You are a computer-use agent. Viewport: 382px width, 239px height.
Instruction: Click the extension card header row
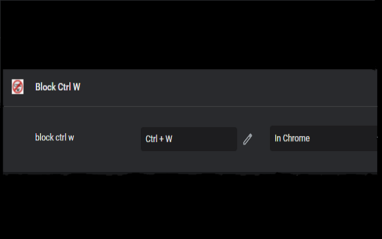(190, 88)
